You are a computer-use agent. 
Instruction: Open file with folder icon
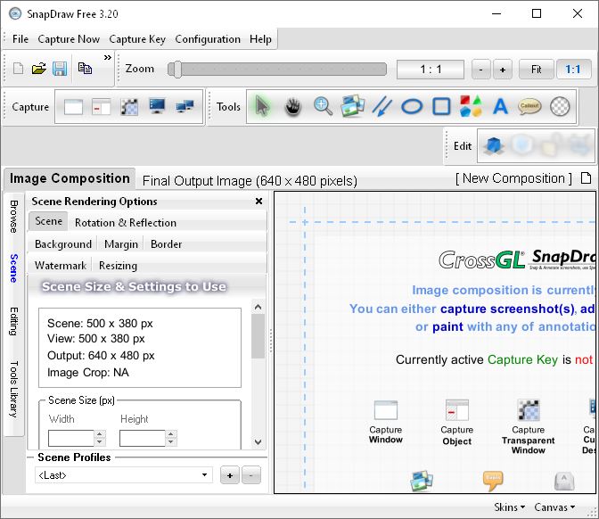[x=38, y=69]
